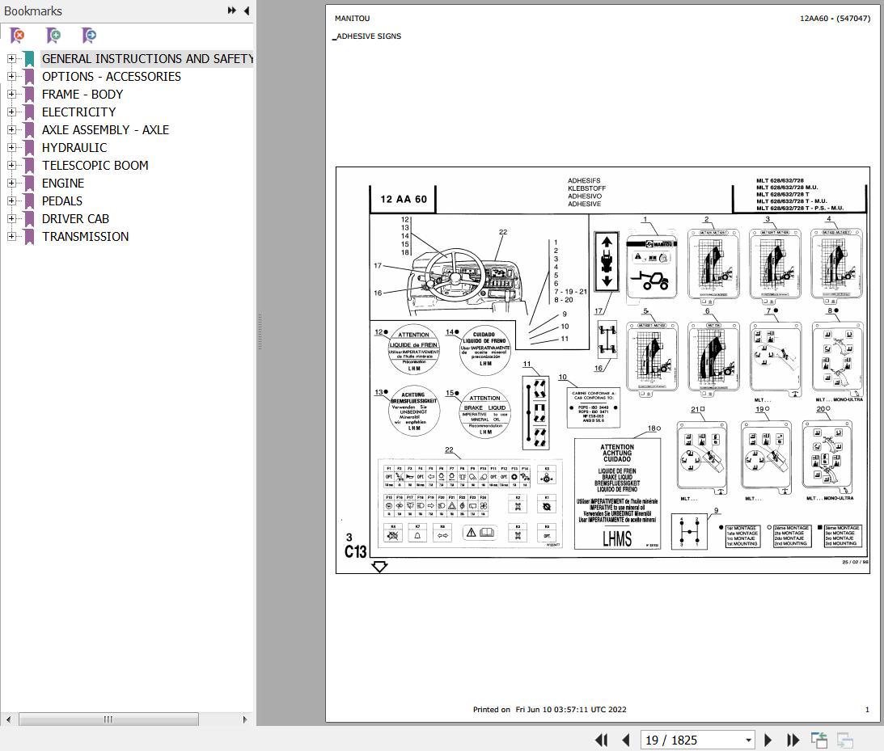The height and width of the screenshot is (751, 884).
Task: Expand the AXLE ASSEMBLY - AXLE bookmark
Action: click(x=11, y=129)
